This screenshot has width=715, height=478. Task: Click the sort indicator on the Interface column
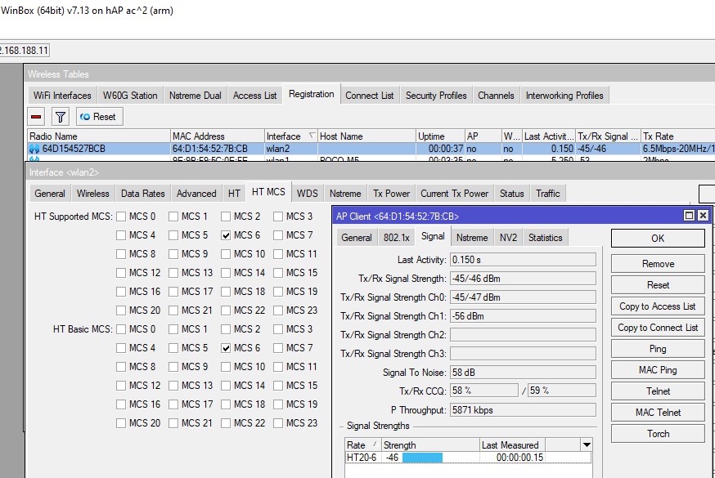coord(313,135)
